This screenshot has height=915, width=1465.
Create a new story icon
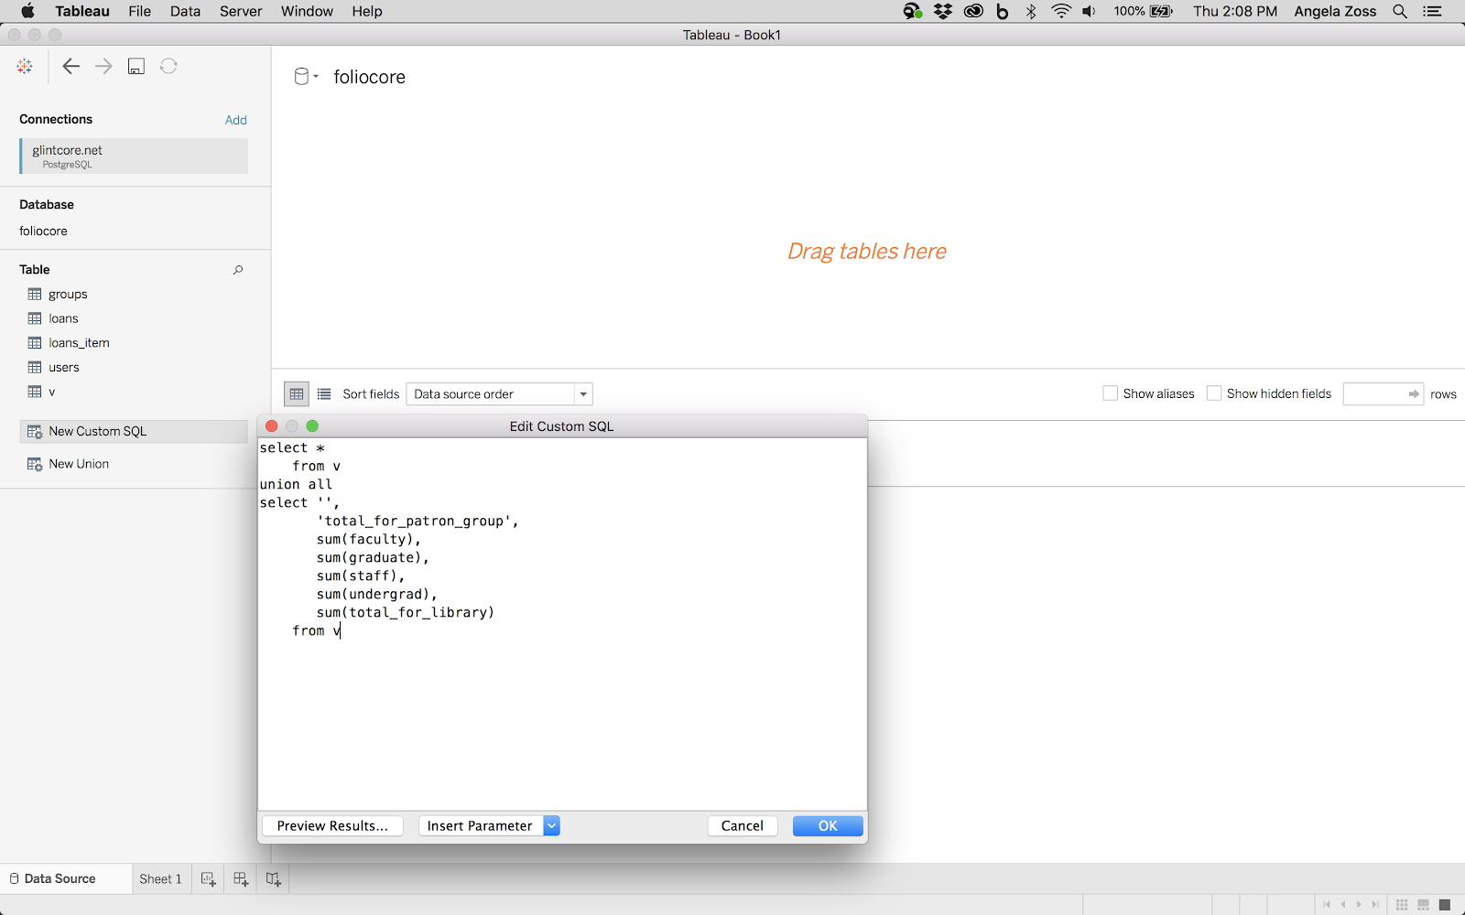pos(273,878)
